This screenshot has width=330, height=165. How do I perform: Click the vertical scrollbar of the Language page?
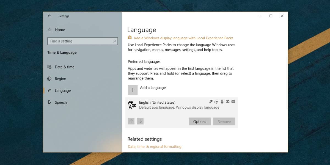(287, 82)
